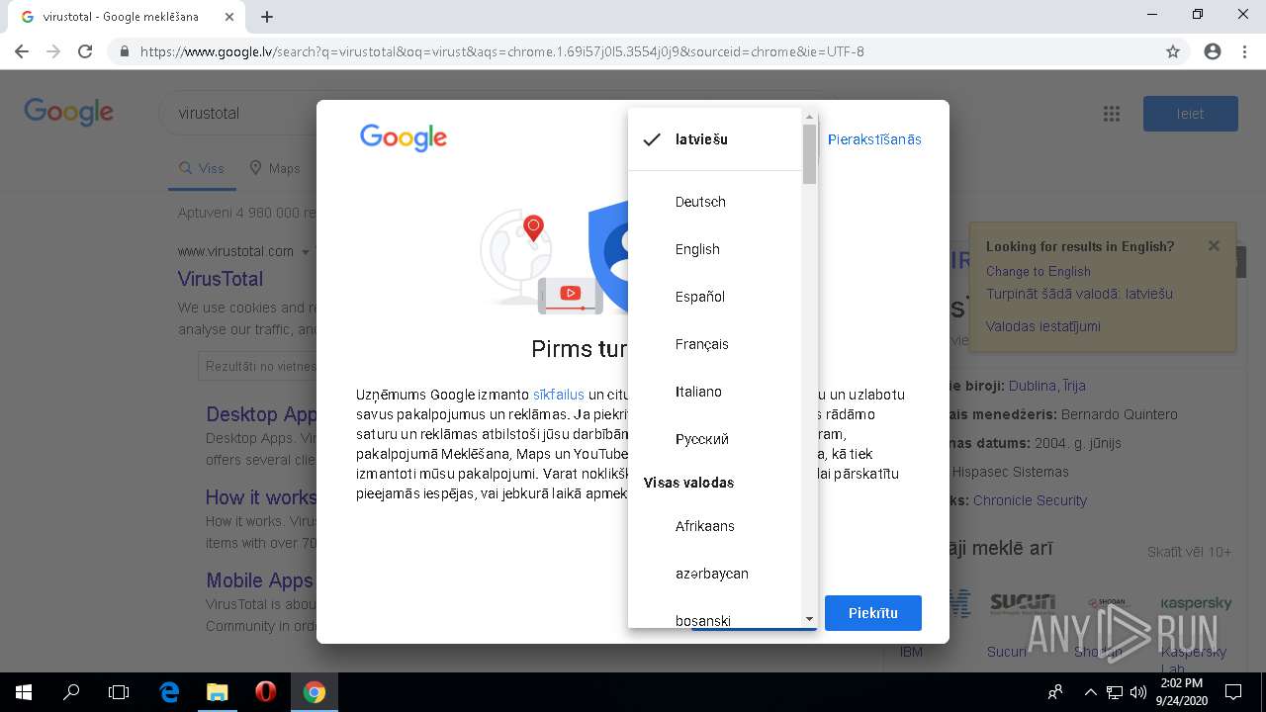Open Chronicle Security link
The width and height of the screenshot is (1266, 712).
(x=1030, y=500)
